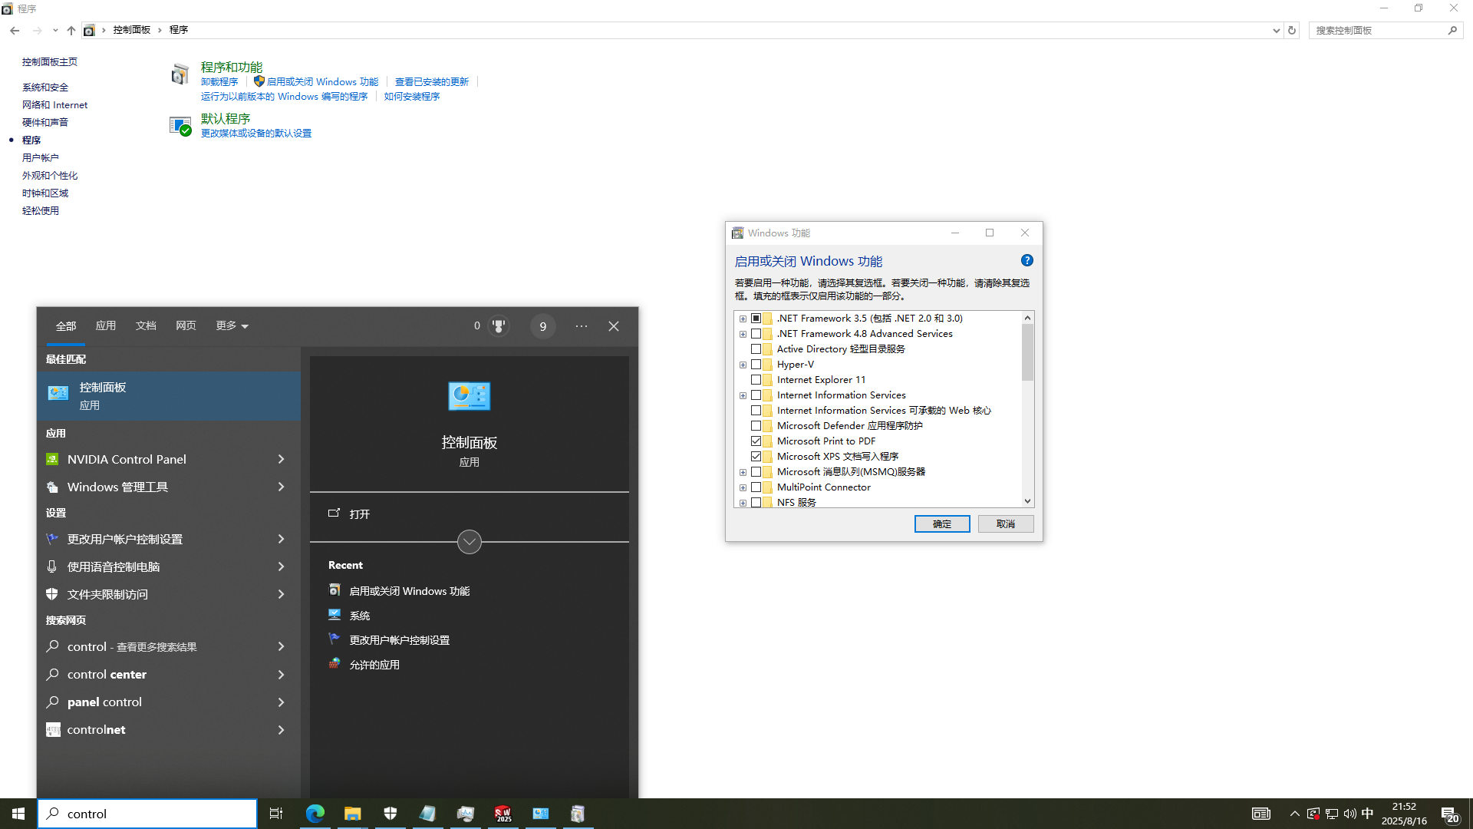Select the 文档 search tab
1473x829 pixels.
click(x=146, y=325)
